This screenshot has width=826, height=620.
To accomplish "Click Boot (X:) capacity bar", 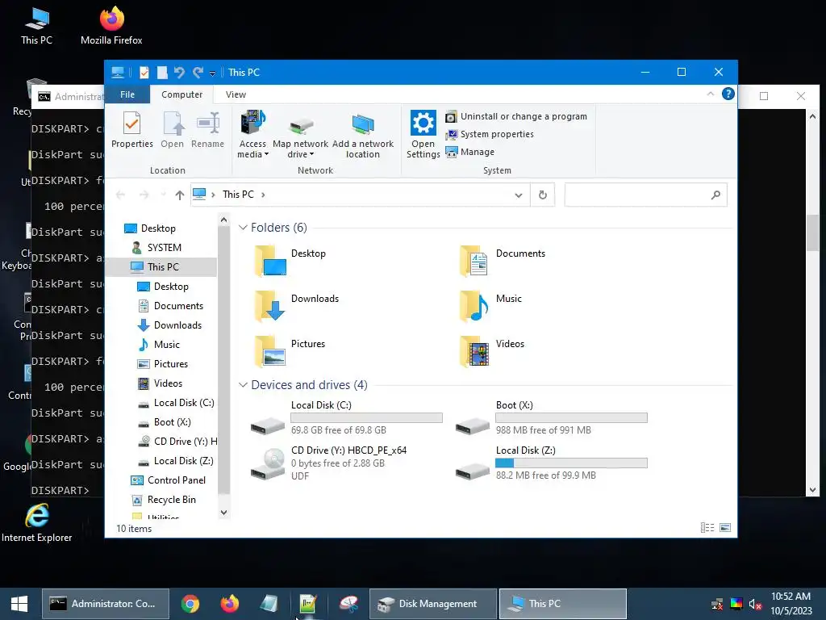I will tap(571, 418).
